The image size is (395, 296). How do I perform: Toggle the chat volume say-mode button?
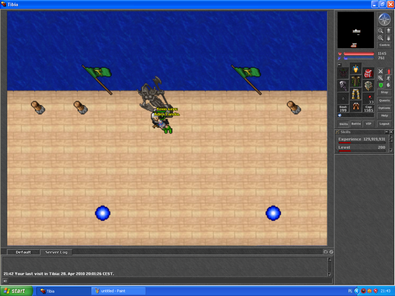click(x=5, y=281)
